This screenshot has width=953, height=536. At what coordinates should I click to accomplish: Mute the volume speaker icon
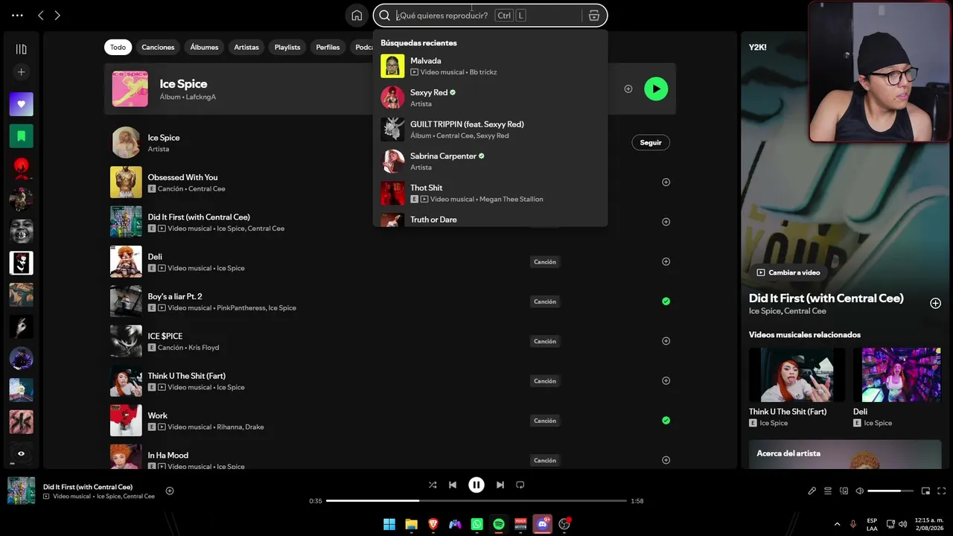tap(860, 491)
